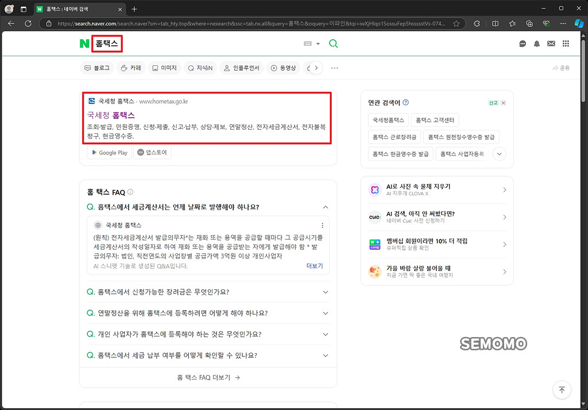Image resolution: width=588 pixels, height=410 pixels.
Task: Open the three-dot more options next to tabs
Action: click(x=335, y=68)
